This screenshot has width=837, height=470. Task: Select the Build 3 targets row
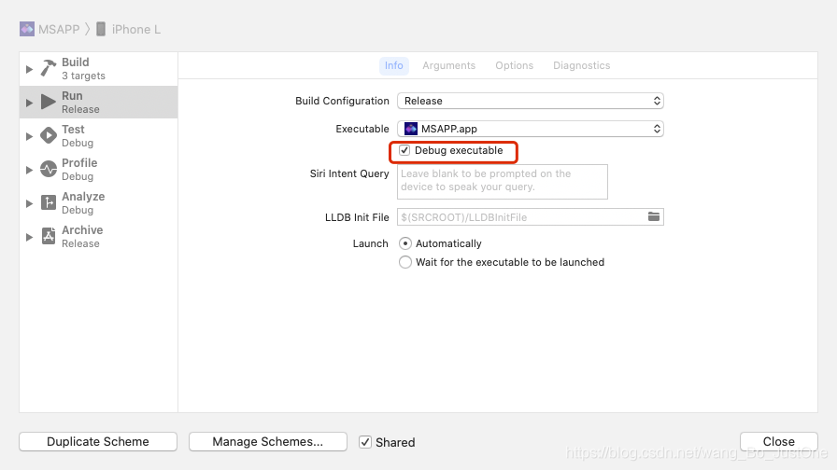click(x=99, y=69)
